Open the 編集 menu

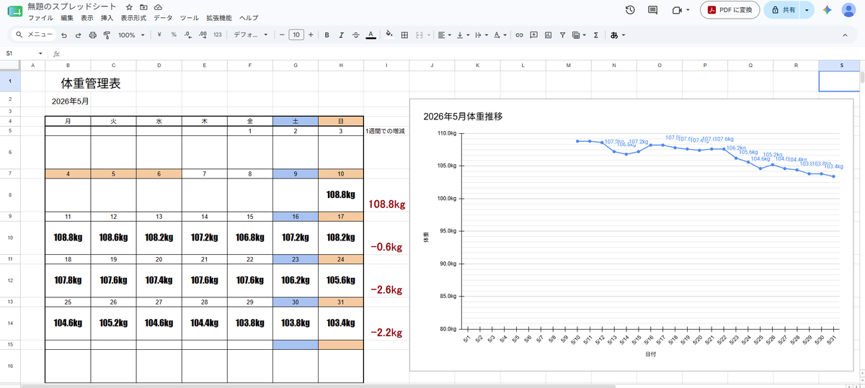click(67, 17)
